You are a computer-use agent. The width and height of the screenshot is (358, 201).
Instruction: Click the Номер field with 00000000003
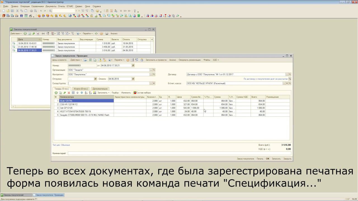(x=82, y=66)
